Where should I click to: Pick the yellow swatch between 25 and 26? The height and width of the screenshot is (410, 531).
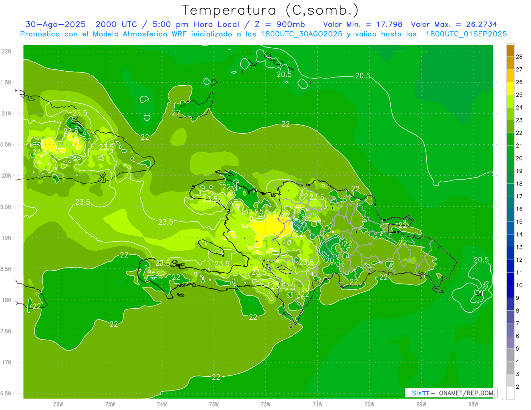(510, 88)
